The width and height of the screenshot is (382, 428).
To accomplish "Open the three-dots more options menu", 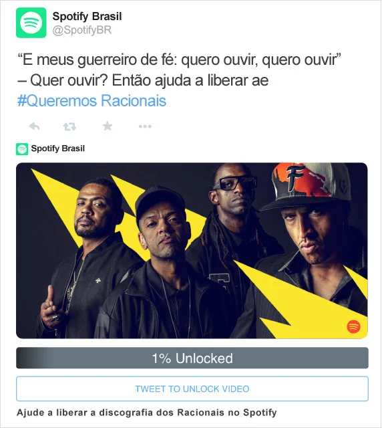I will (x=145, y=126).
